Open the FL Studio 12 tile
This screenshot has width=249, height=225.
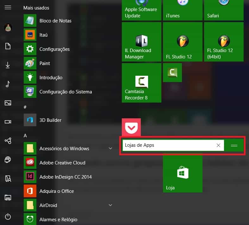point(183,42)
